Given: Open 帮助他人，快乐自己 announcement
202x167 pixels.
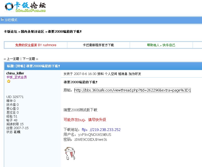Looking at the screenshot, I should pyautogui.click(x=161, y=45).
